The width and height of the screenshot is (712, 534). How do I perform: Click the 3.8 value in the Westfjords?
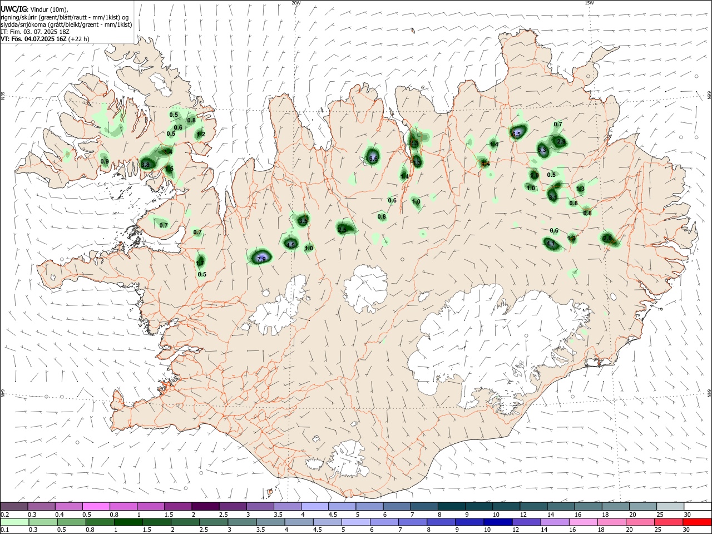pos(146,165)
